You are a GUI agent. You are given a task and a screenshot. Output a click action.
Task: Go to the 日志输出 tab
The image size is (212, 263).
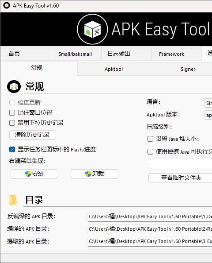126,54
